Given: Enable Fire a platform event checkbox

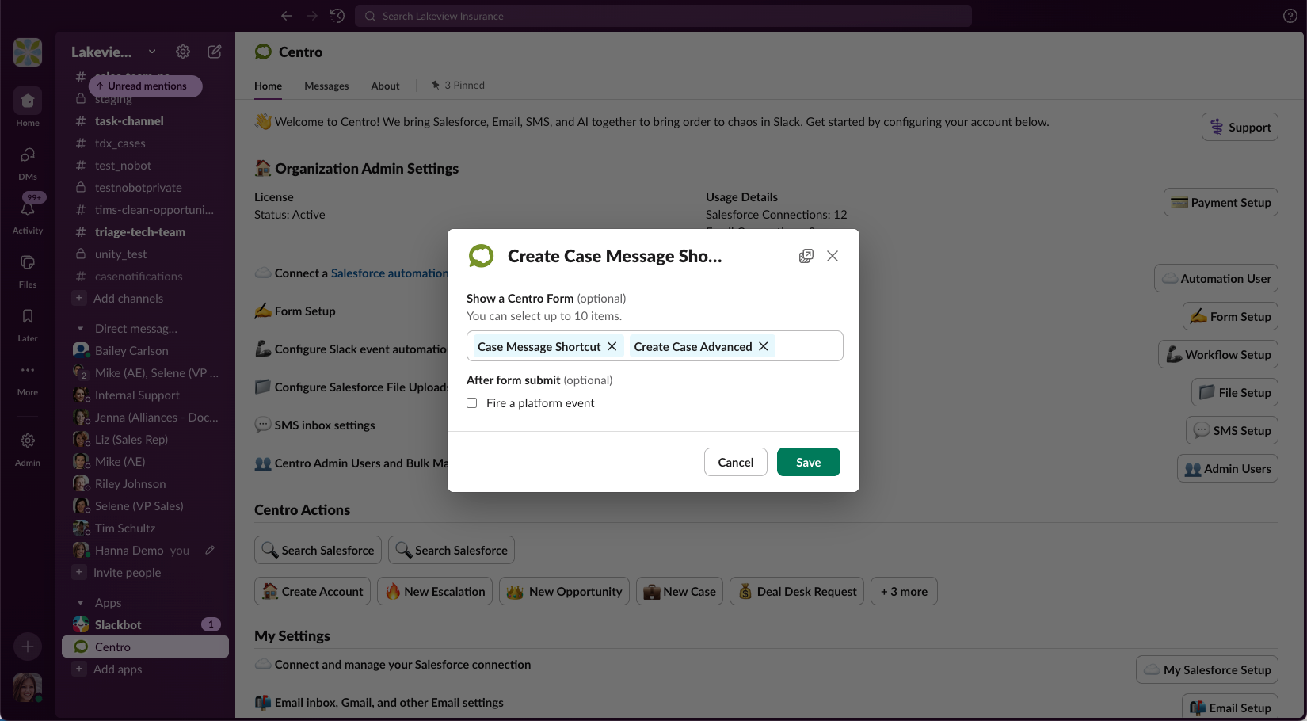Looking at the screenshot, I should 472,403.
